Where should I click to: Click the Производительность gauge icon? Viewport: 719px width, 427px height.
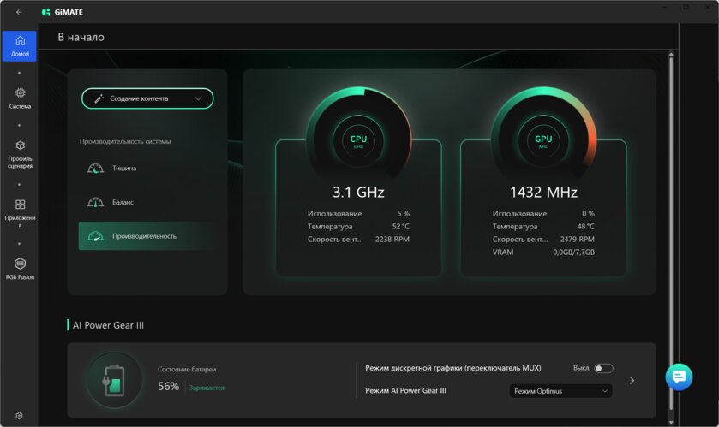point(95,236)
